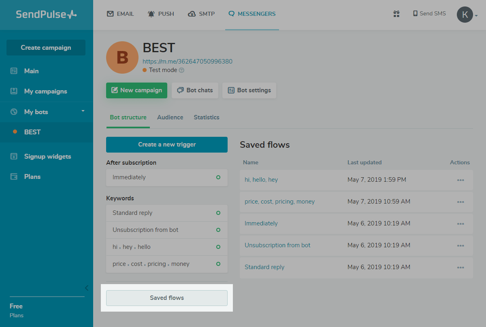Open Bot settings

tap(249, 90)
